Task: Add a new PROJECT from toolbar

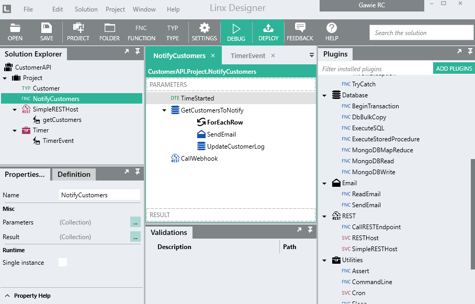Action: tap(78, 32)
